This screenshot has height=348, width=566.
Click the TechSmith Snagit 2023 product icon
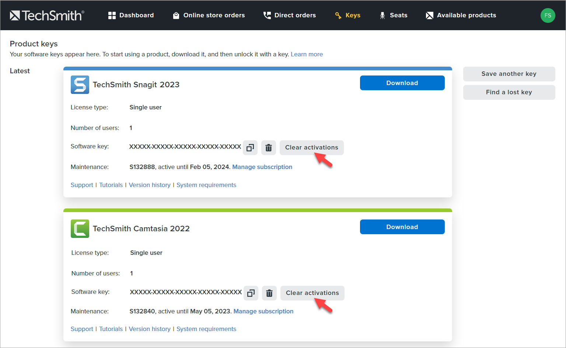click(x=80, y=84)
